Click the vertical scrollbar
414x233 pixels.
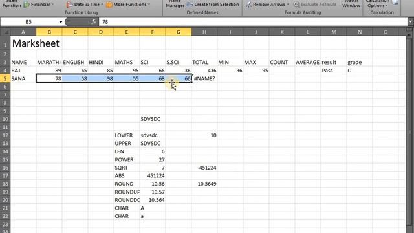[x=409, y=132]
